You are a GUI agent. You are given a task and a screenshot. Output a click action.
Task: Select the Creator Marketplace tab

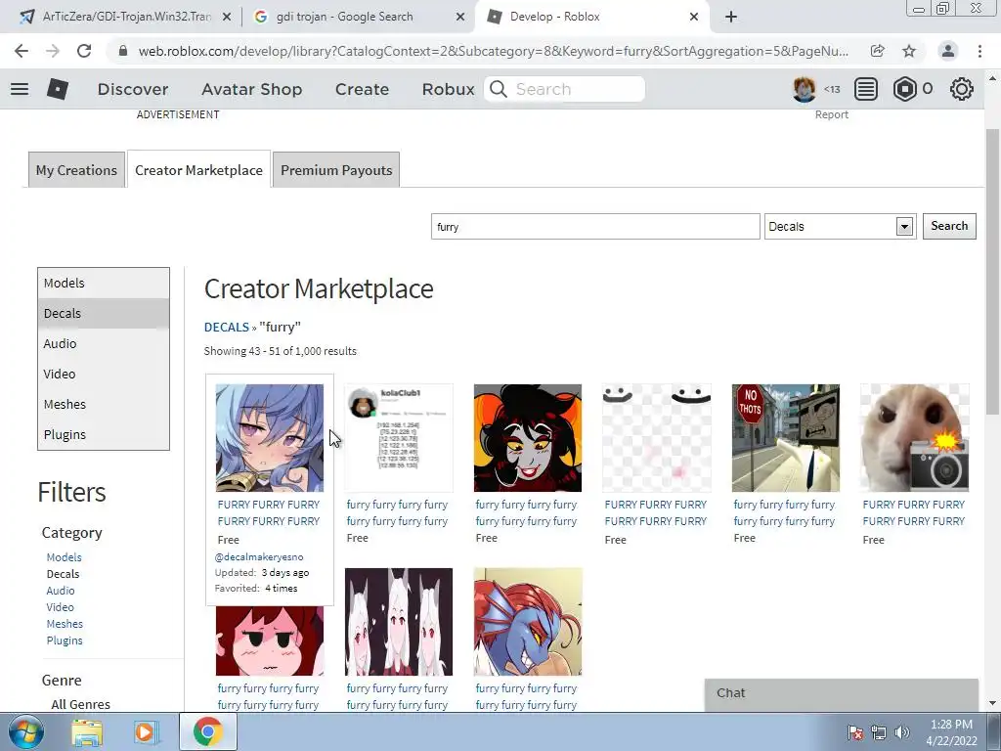[199, 170]
